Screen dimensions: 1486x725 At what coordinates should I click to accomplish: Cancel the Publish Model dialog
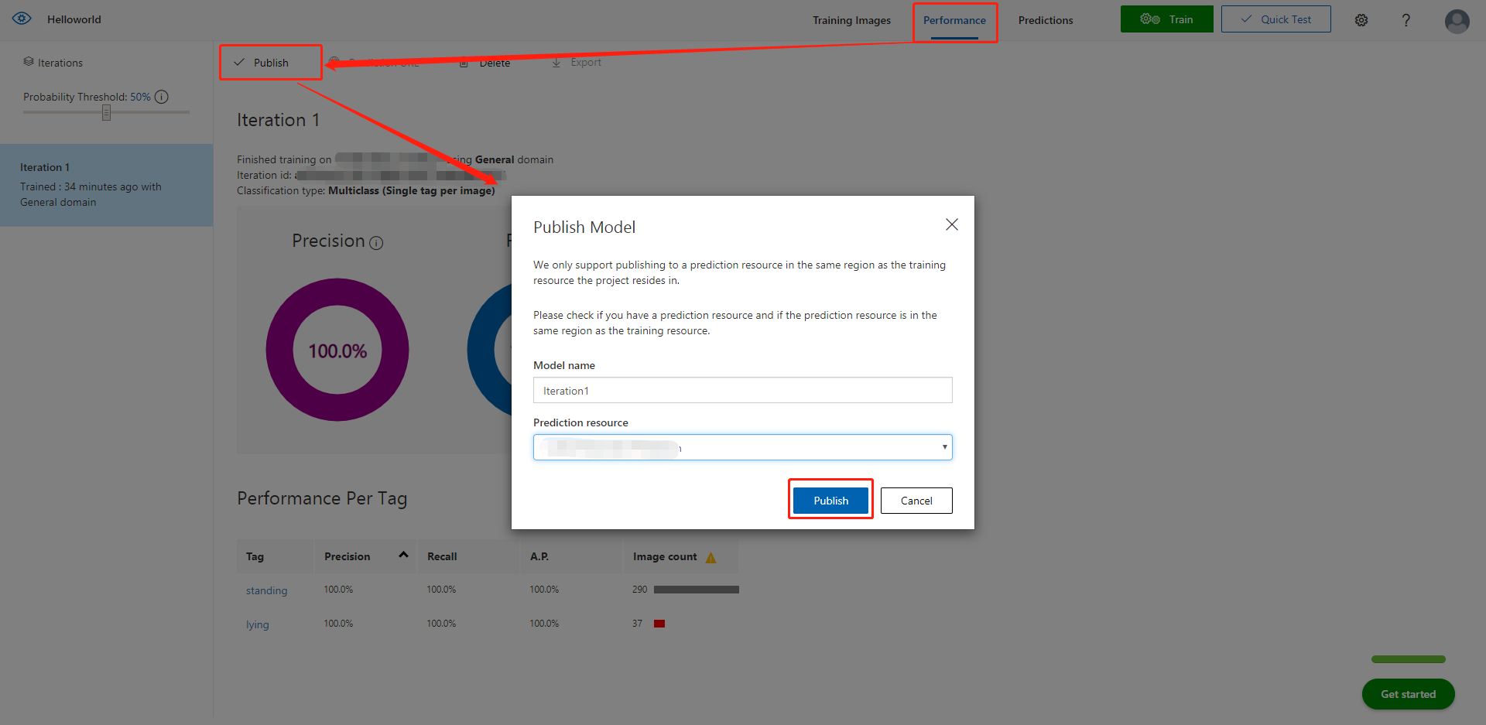point(916,501)
